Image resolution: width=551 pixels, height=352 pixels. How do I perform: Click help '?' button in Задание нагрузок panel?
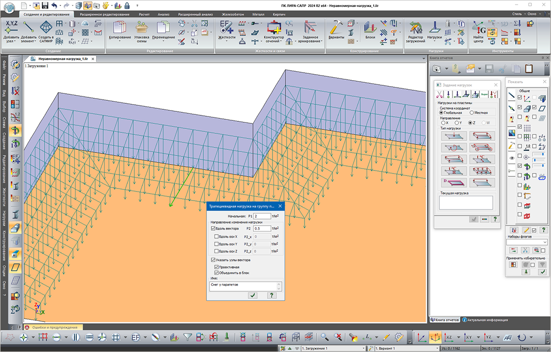495,219
